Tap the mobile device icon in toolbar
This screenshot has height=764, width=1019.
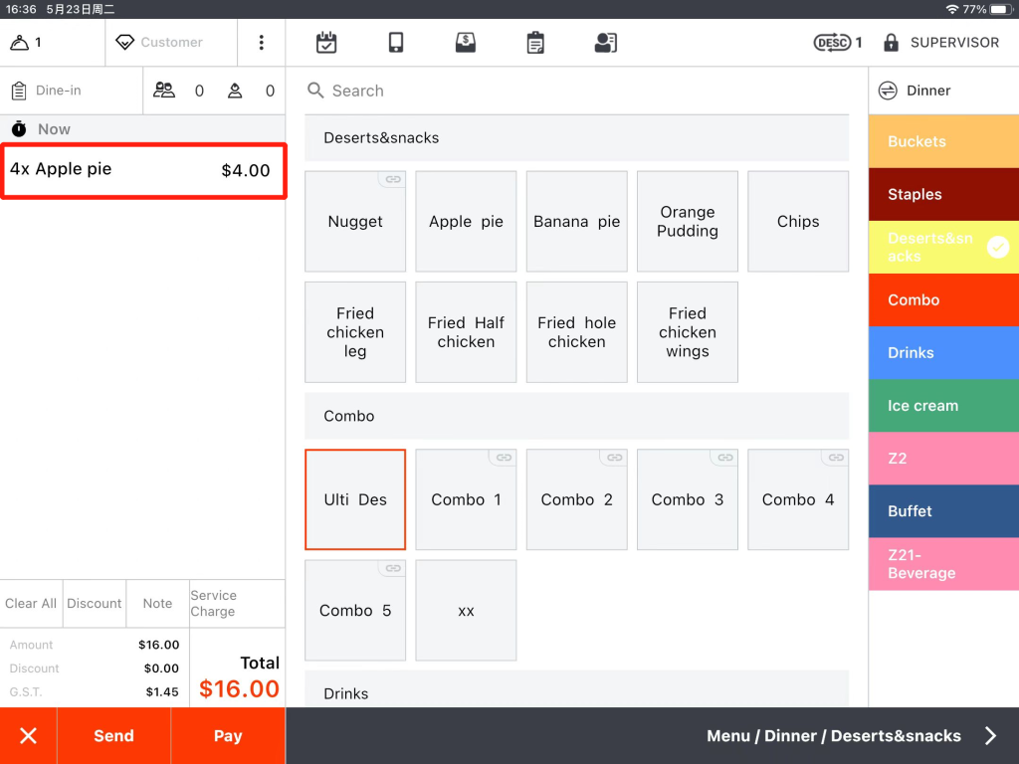(396, 43)
